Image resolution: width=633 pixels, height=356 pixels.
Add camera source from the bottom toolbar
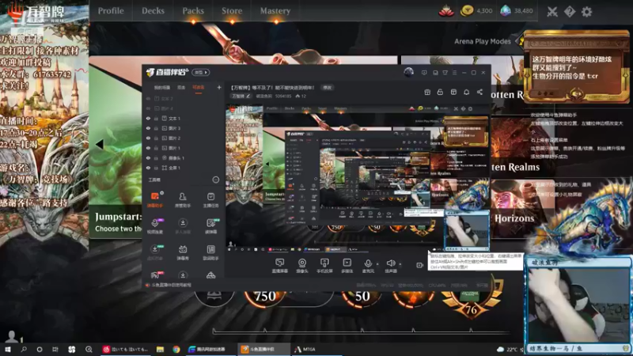(302, 266)
